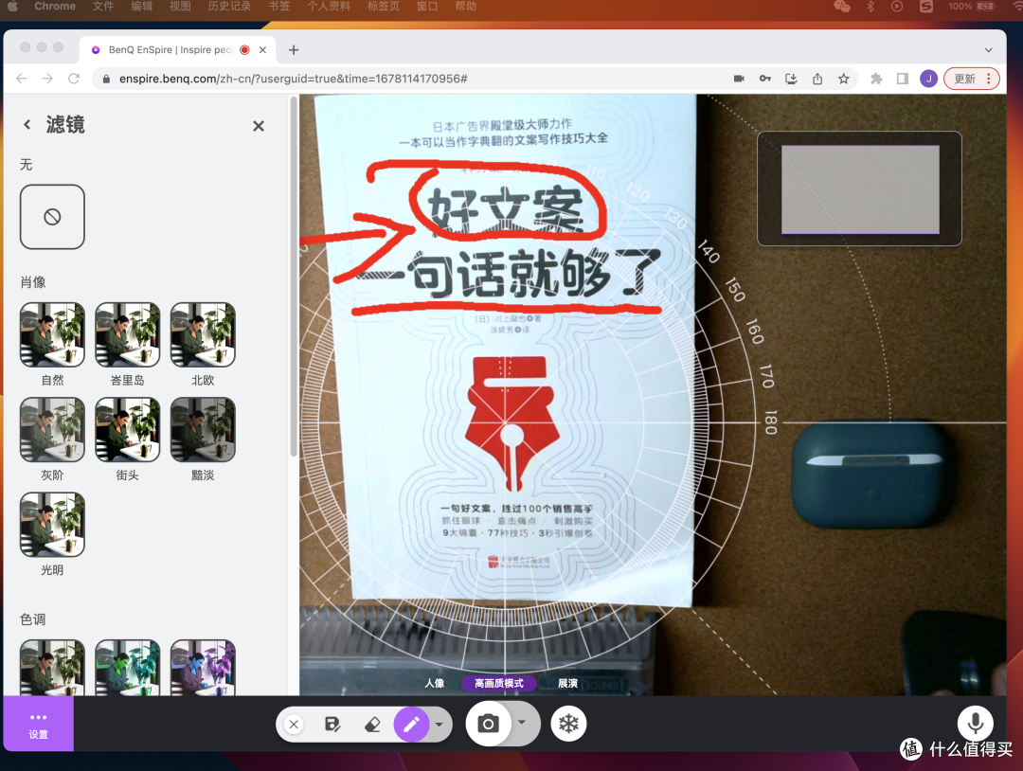
Task: Click the share page icon
Action: point(817,79)
